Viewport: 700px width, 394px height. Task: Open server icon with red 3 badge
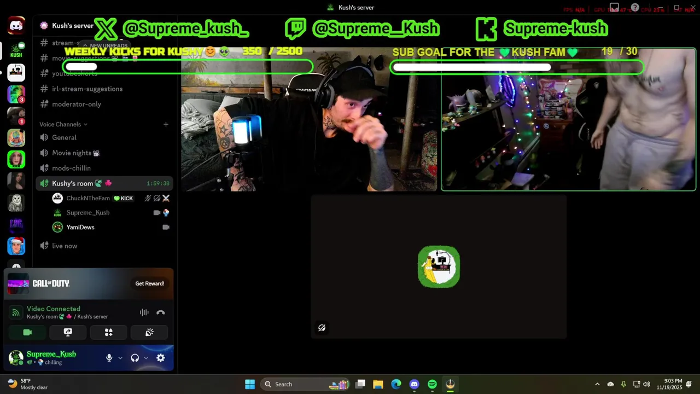click(x=16, y=94)
